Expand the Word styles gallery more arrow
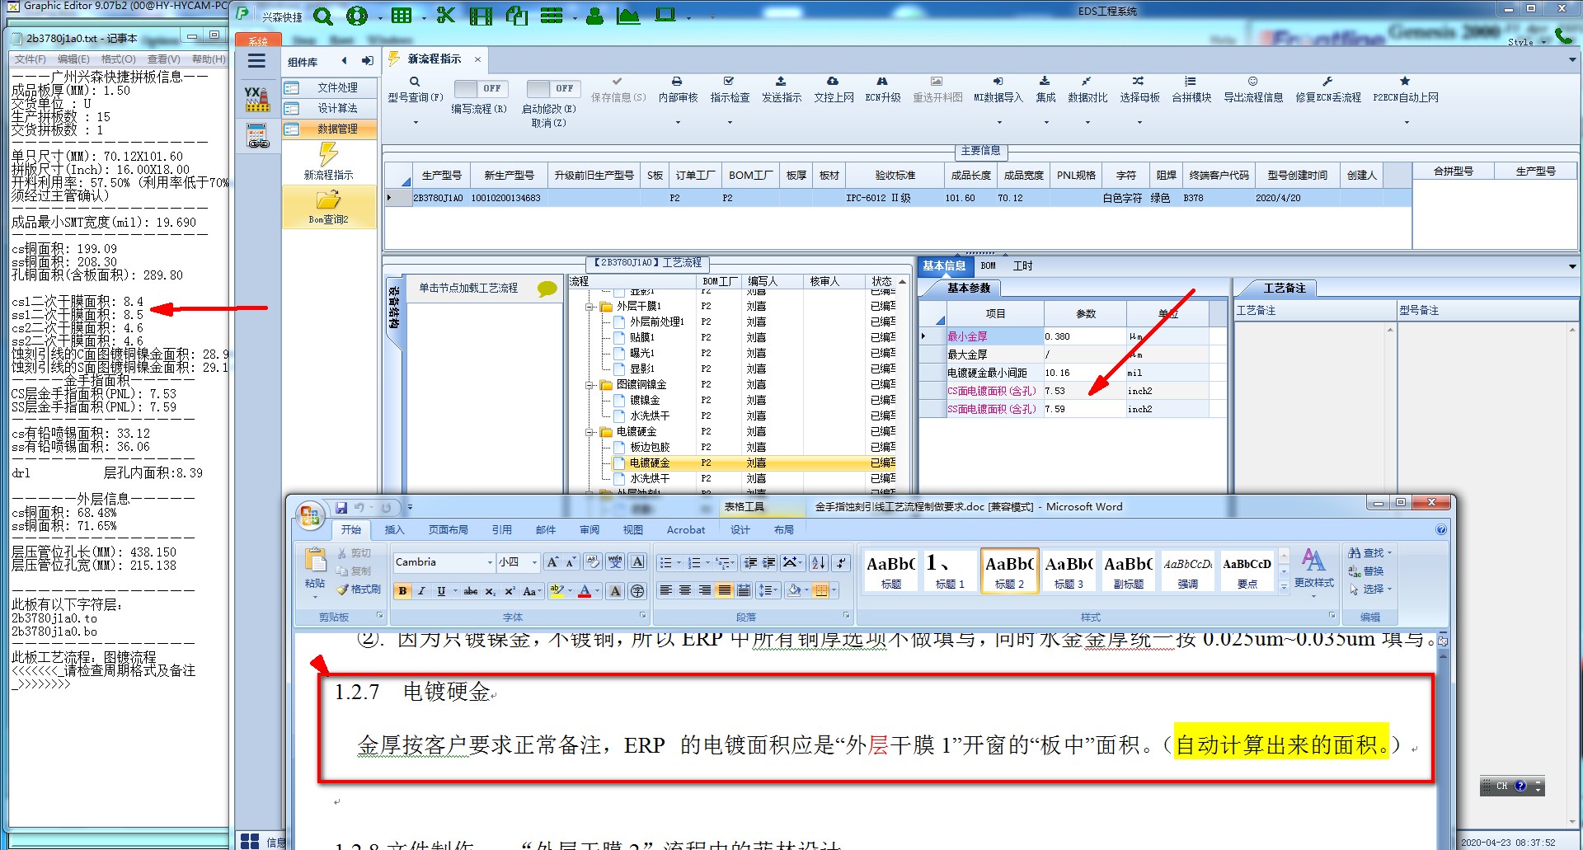Image resolution: width=1583 pixels, height=850 pixels. (1284, 588)
